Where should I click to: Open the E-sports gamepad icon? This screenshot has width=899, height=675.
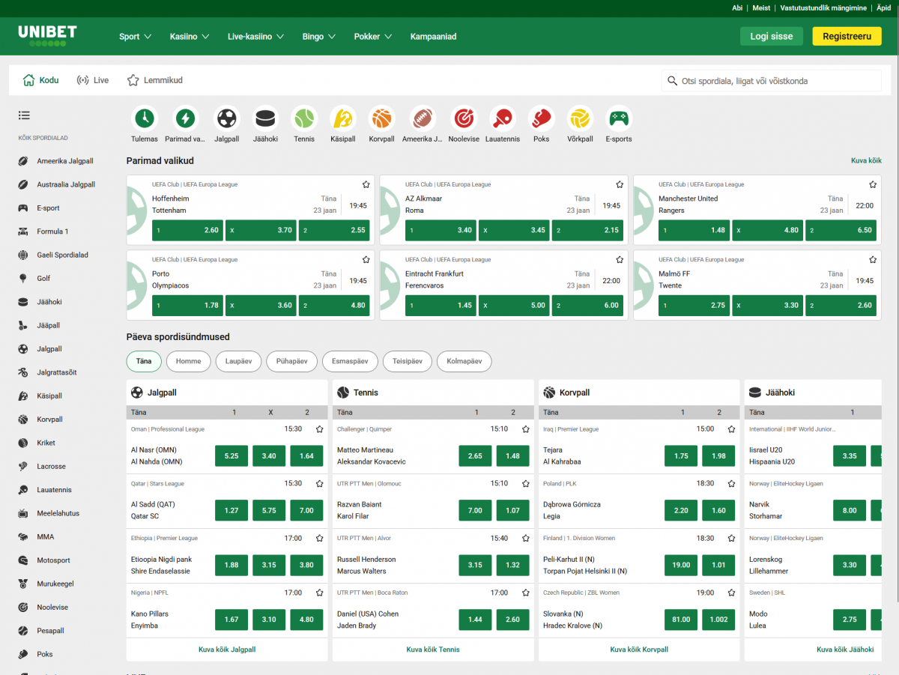point(619,118)
